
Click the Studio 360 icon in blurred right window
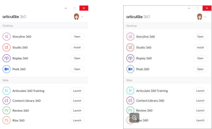pyautogui.click(x=130, y=47)
